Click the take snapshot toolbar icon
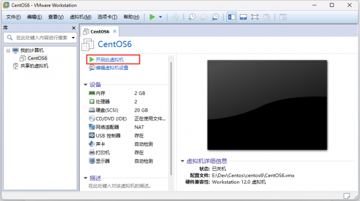The height and width of the screenshot is (201, 360). click(192, 17)
